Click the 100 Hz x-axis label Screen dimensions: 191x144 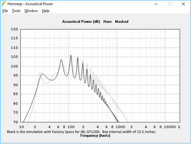[x=71, y=127]
